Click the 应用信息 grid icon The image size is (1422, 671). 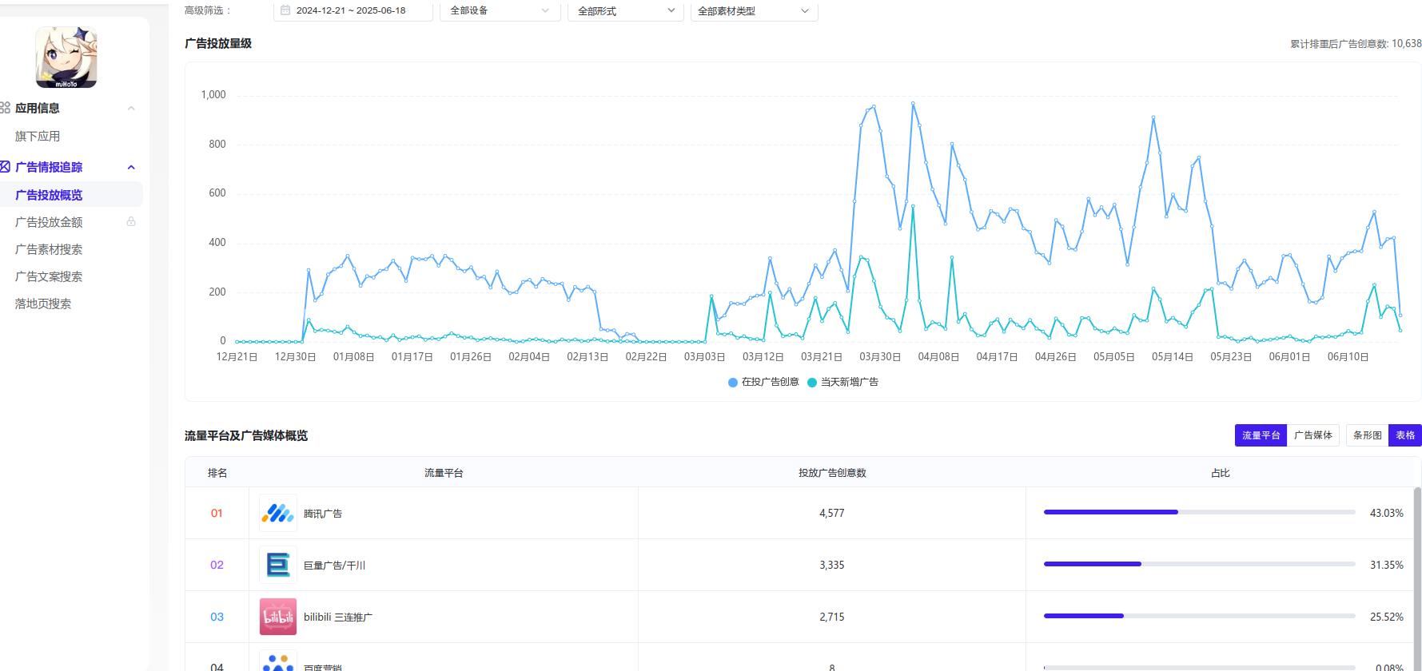point(5,108)
